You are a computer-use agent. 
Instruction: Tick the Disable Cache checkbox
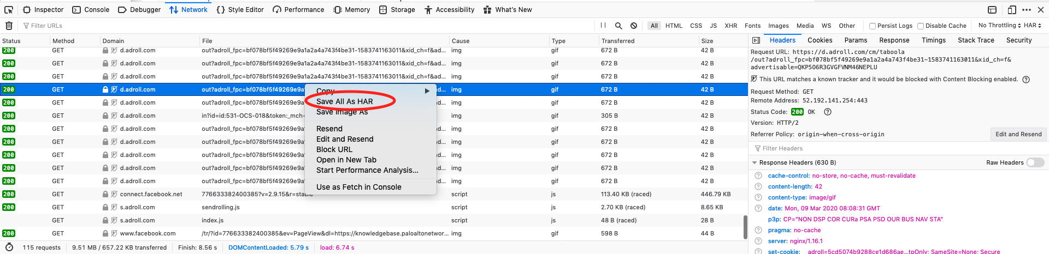[x=921, y=26]
